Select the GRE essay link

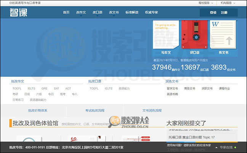click(x=45, y=89)
